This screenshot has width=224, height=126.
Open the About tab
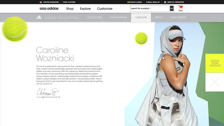pyautogui.click(x=159, y=17)
